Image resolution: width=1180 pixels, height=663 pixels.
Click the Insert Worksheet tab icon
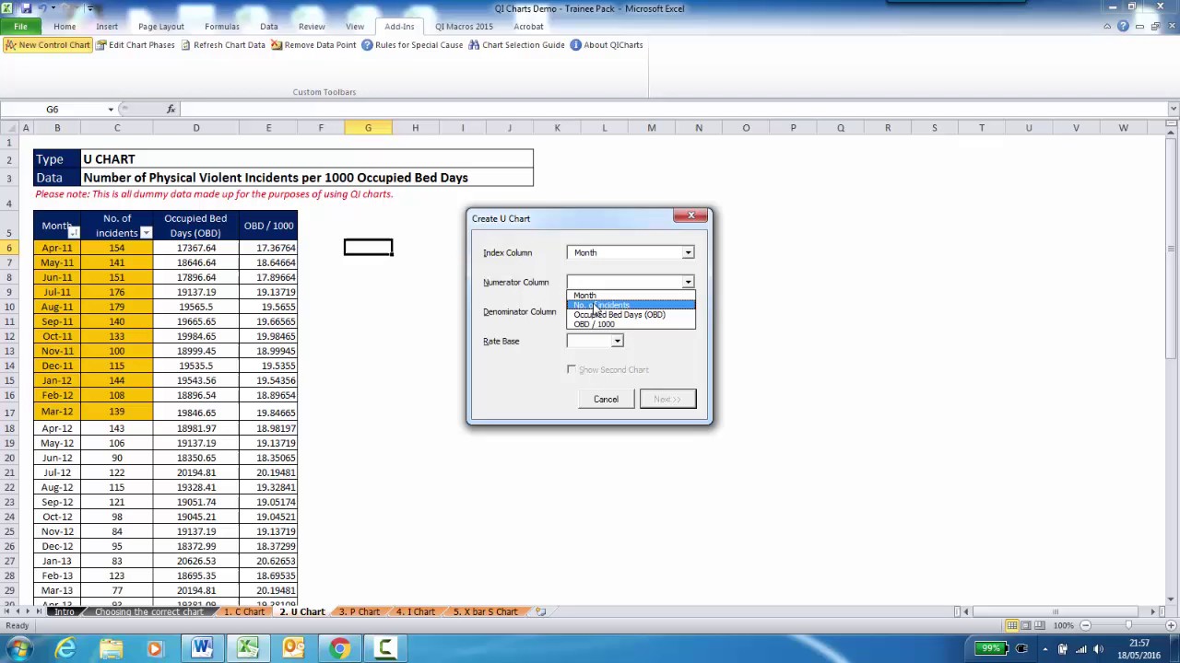(x=541, y=611)
